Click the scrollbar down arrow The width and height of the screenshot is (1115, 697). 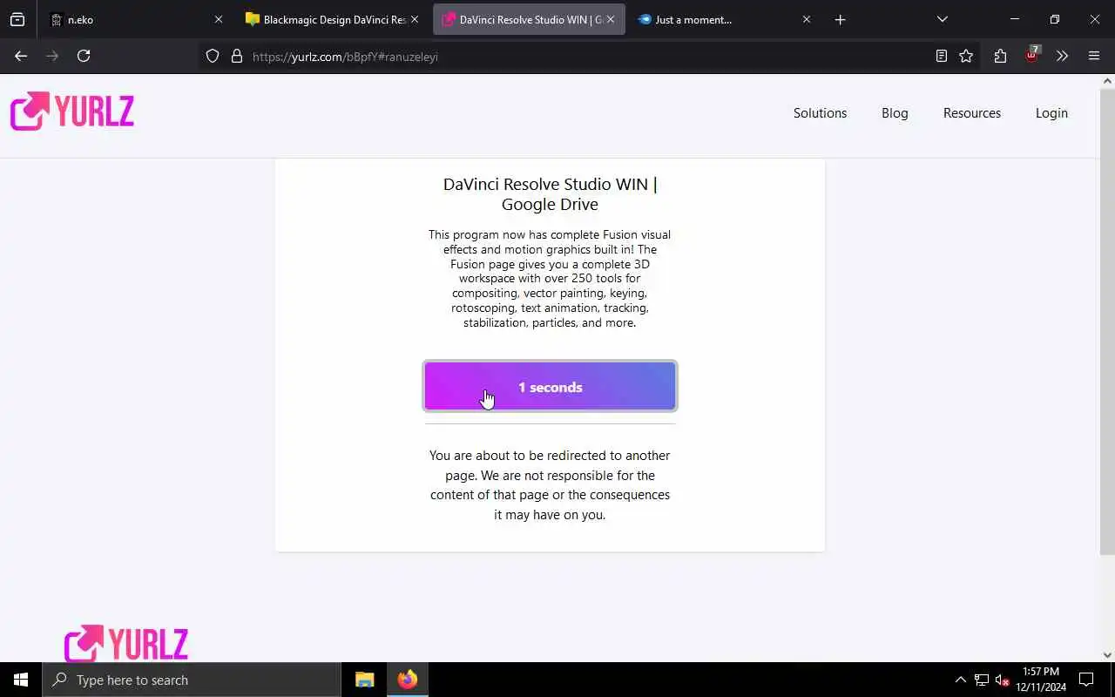click(x=1107, y=654)
